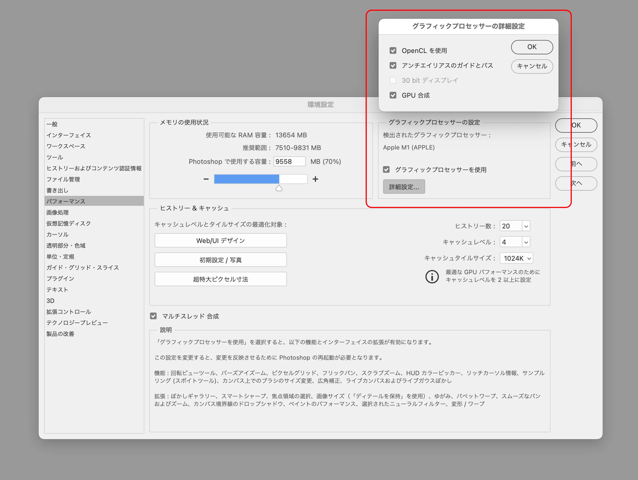Click the minus icon beside memory slider
This screenshot has height=480, width=638.
[x=206, y=179]
